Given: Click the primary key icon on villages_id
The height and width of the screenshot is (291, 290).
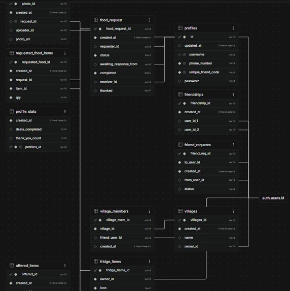Looking at the screenshot, I should coord(179,220).
